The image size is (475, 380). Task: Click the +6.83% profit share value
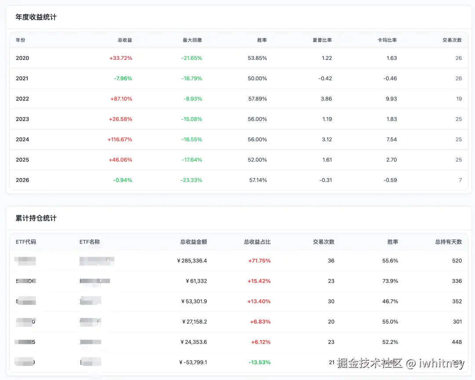(260, 321)
